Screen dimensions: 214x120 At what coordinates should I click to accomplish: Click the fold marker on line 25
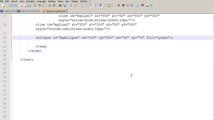pyautogui.click(x=12, y=59)
